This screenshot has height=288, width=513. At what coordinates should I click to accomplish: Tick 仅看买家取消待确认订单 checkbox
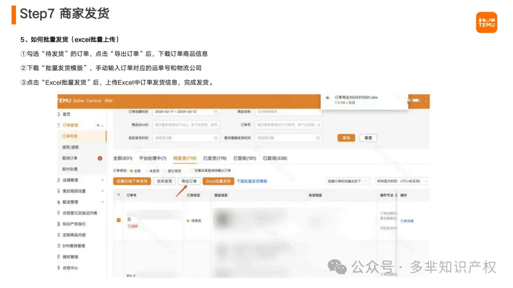point(192,171)
